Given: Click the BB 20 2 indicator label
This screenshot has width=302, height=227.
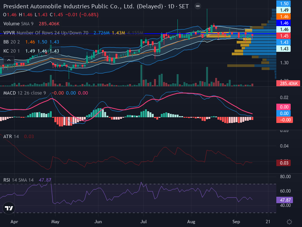Looking at the screenshot, I should 12,42.
